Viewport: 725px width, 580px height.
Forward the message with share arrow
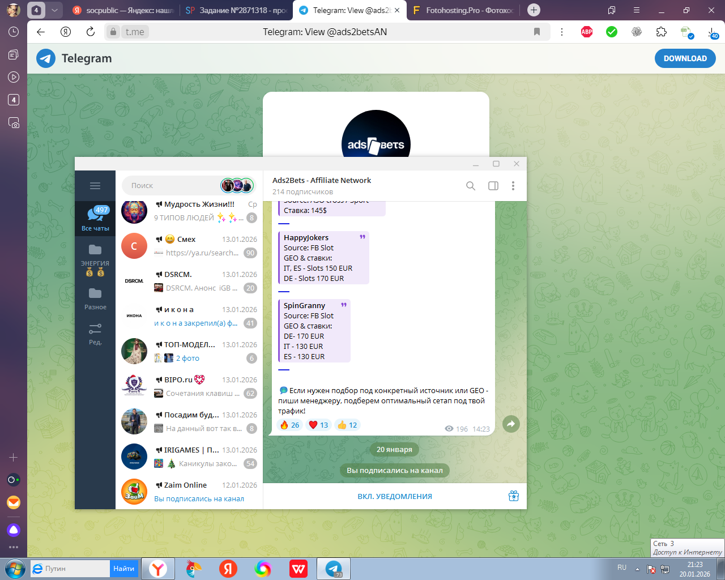click(511, 424)
